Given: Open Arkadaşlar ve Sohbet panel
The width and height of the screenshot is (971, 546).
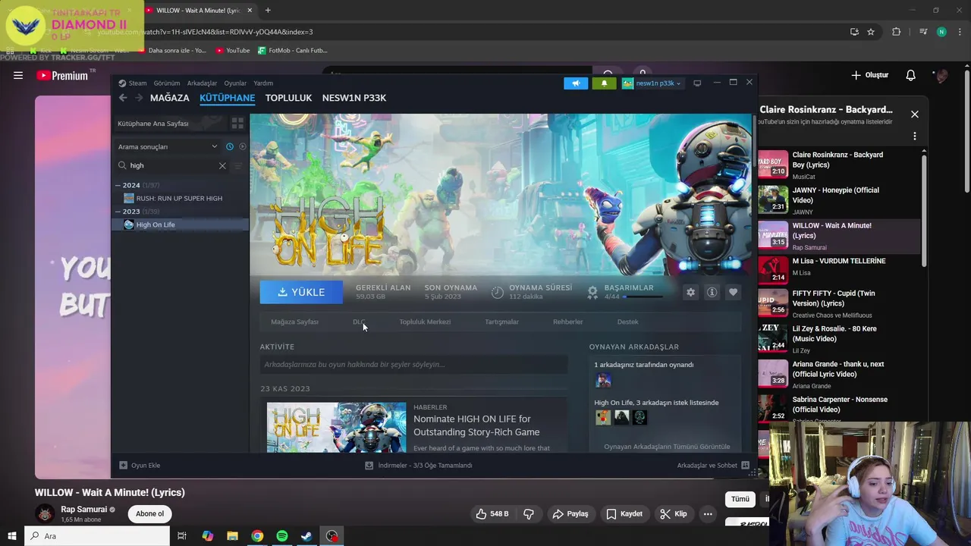Looking at the screenshot, I should pos(713,466).
